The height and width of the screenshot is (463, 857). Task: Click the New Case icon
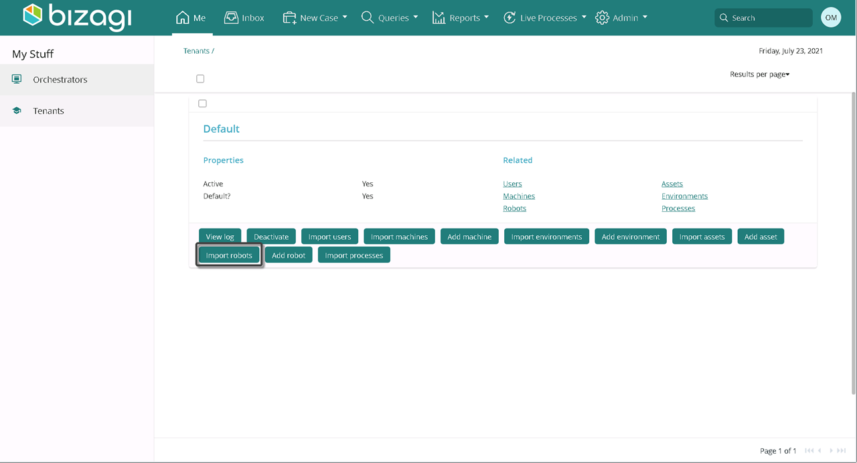coord(289,18)
